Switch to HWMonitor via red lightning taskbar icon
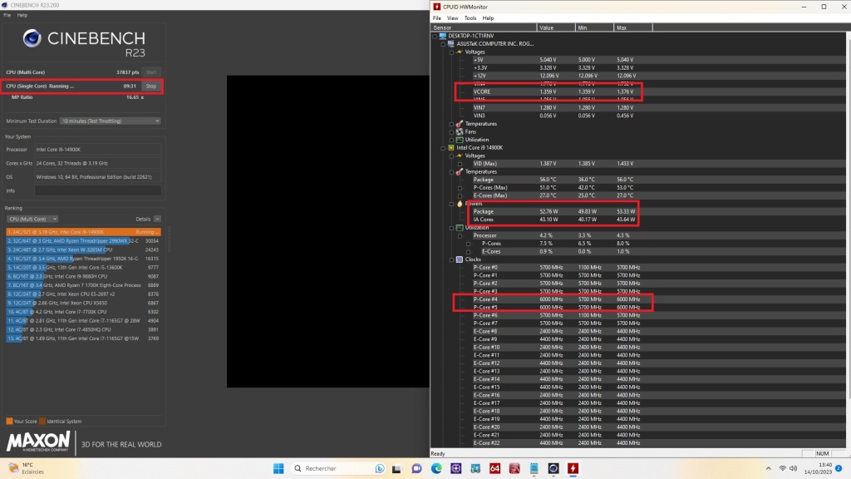Viewport: 851px width, 479px height. click(573, 469)
